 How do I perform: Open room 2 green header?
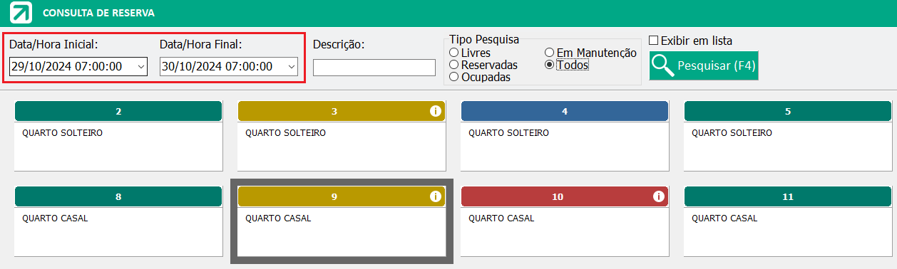coord(118,111)
